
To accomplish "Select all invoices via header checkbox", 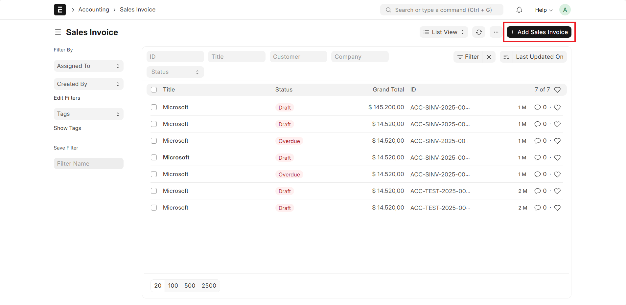I will coord(153,89).
